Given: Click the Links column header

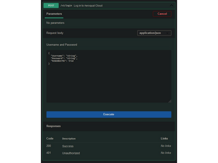Looking at the screenshot, I should [164, 138].
